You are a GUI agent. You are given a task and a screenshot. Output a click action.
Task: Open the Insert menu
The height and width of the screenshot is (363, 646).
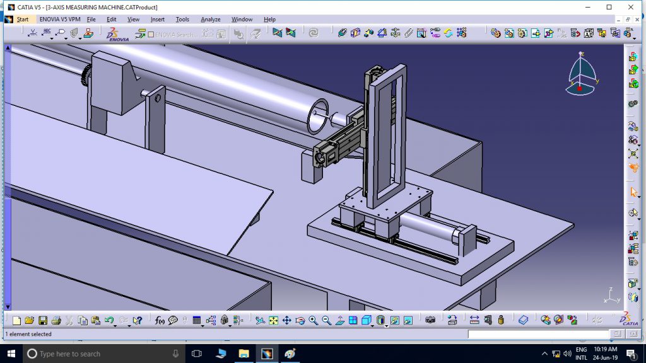[157, 20]
